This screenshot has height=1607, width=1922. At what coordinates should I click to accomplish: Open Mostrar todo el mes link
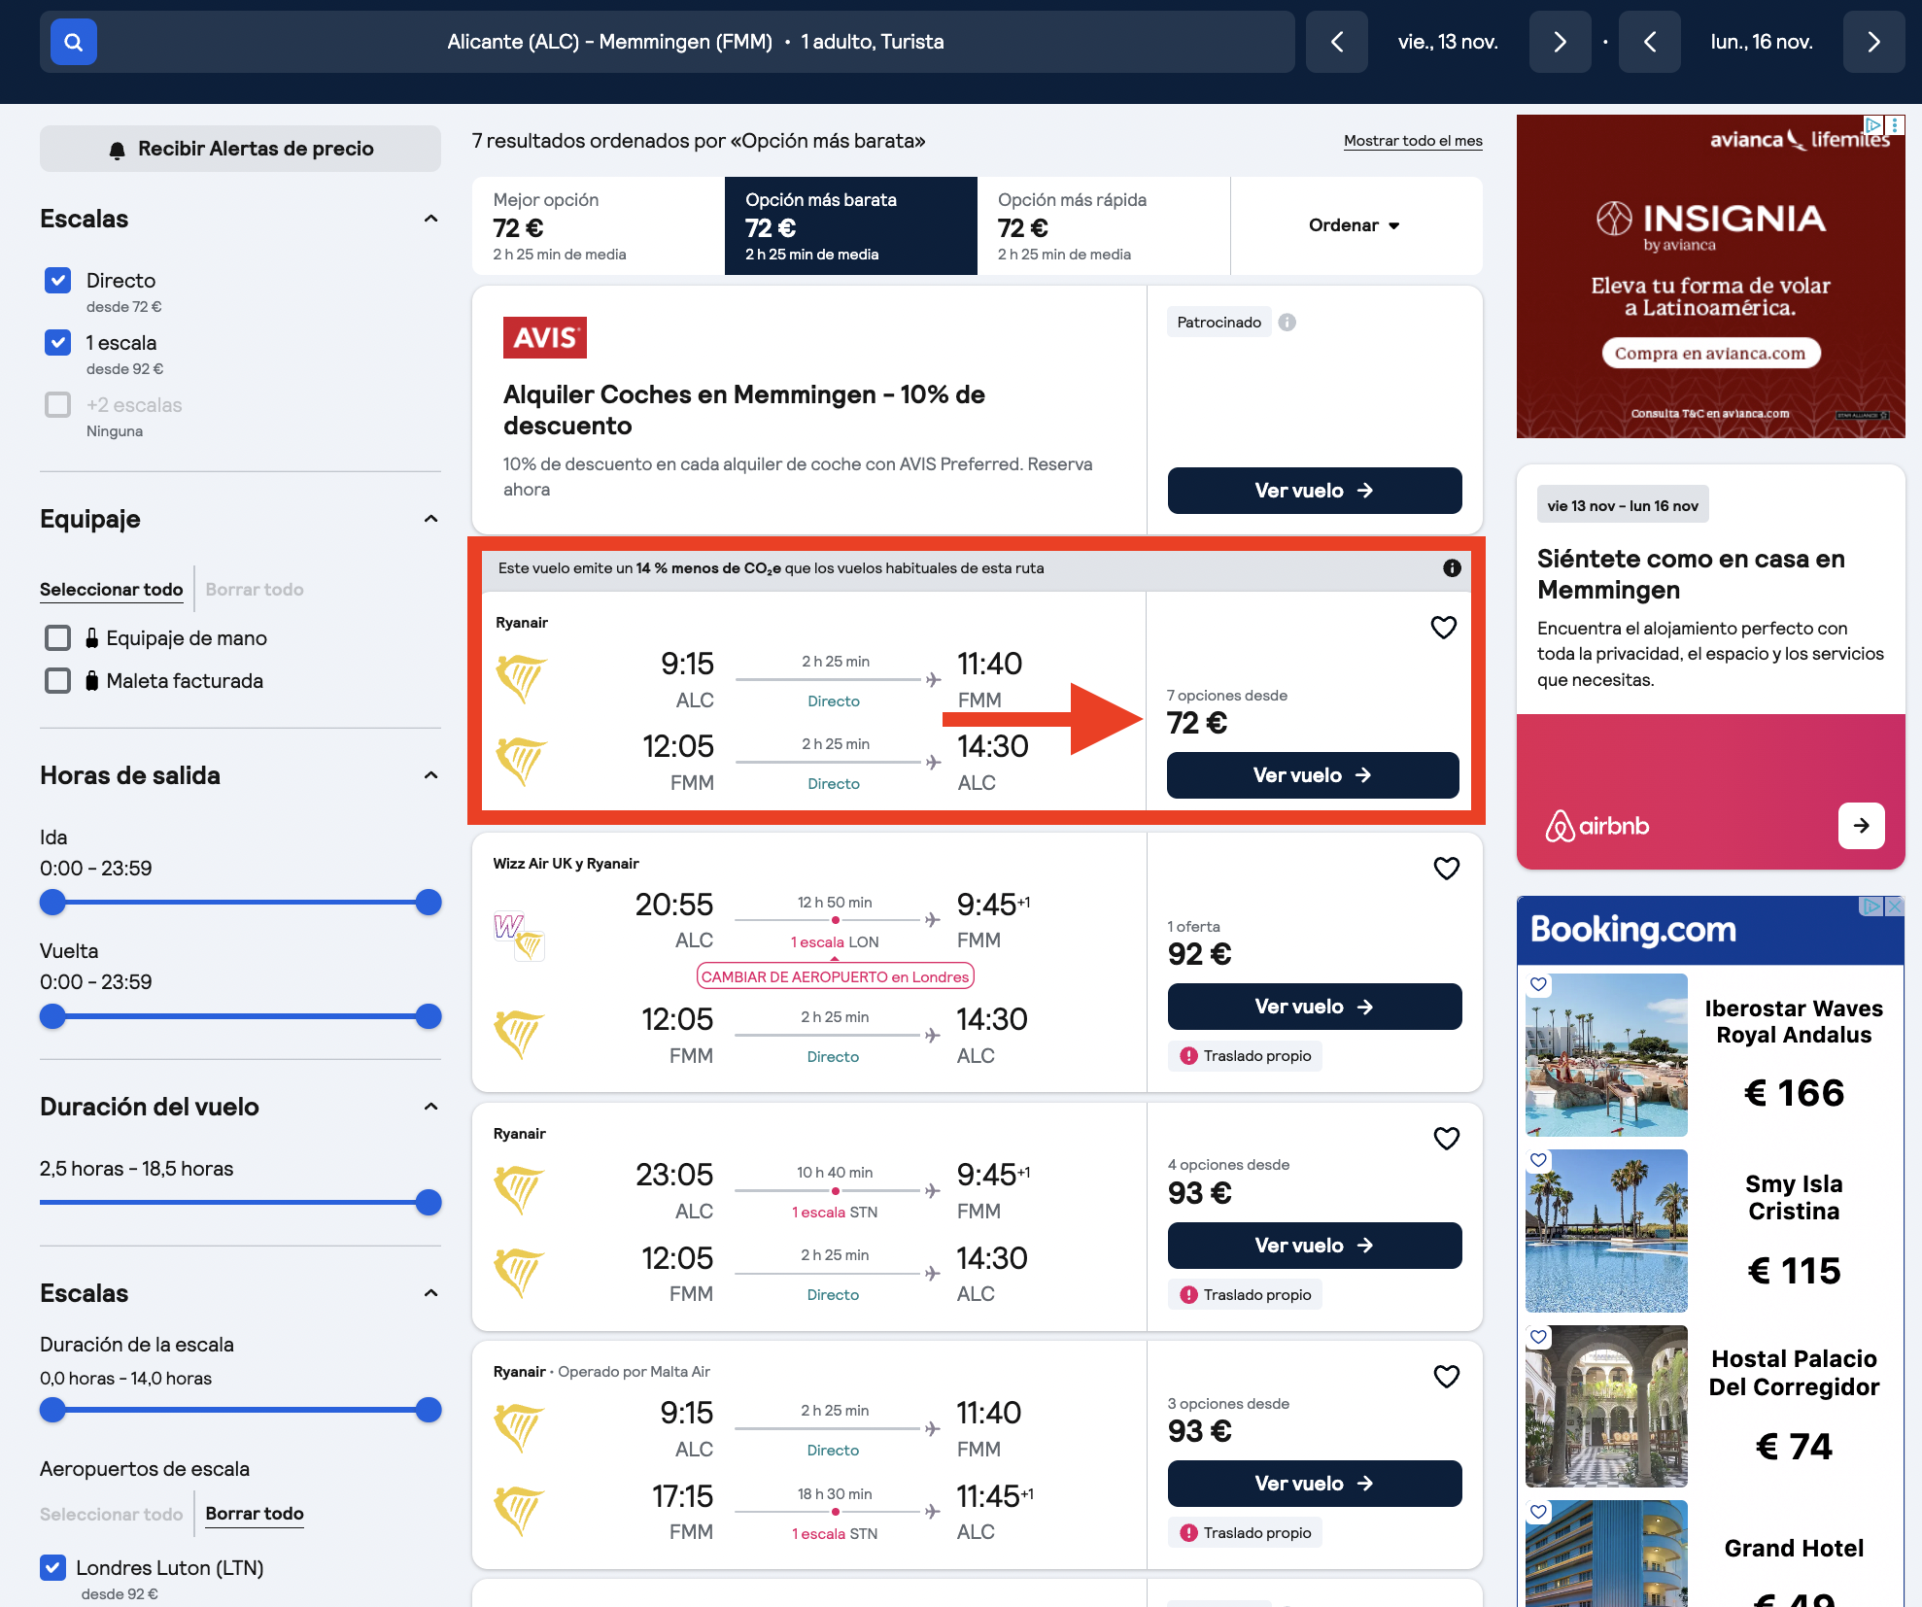pyautogui.click(x=1413, y=141)
